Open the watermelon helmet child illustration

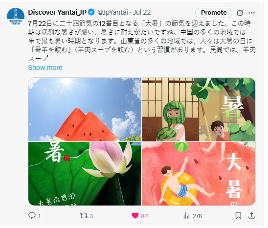[199, 110]
